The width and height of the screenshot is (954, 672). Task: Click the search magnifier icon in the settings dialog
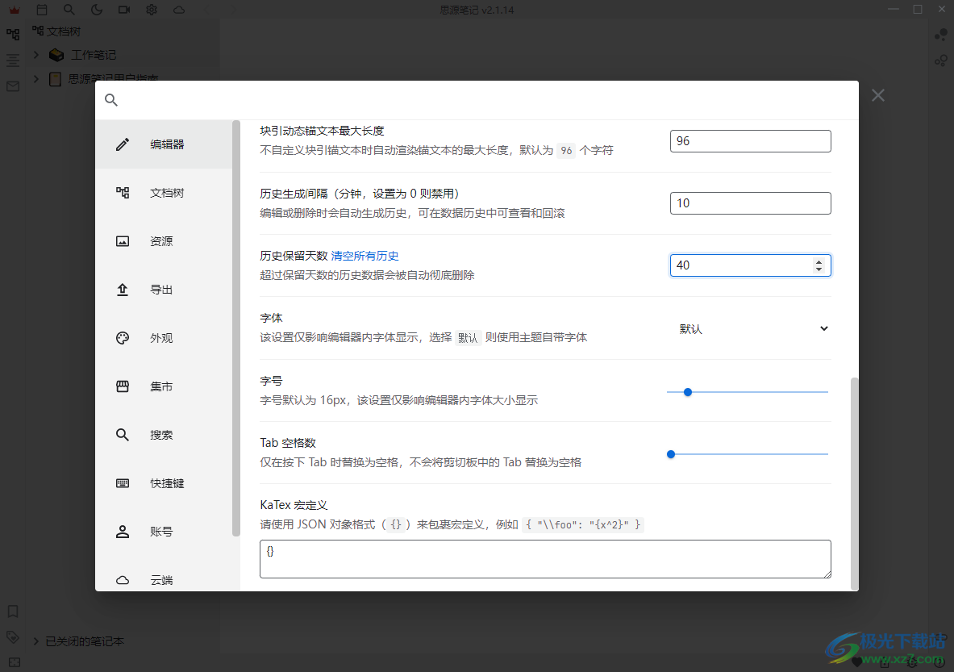110,100
